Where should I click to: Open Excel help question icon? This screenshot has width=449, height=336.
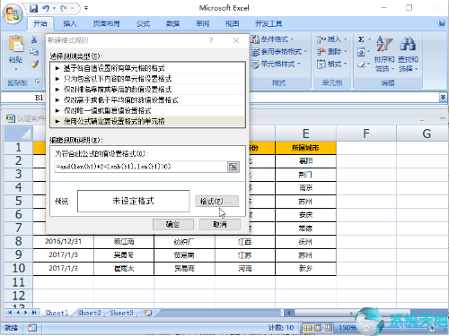coord(442,23)
